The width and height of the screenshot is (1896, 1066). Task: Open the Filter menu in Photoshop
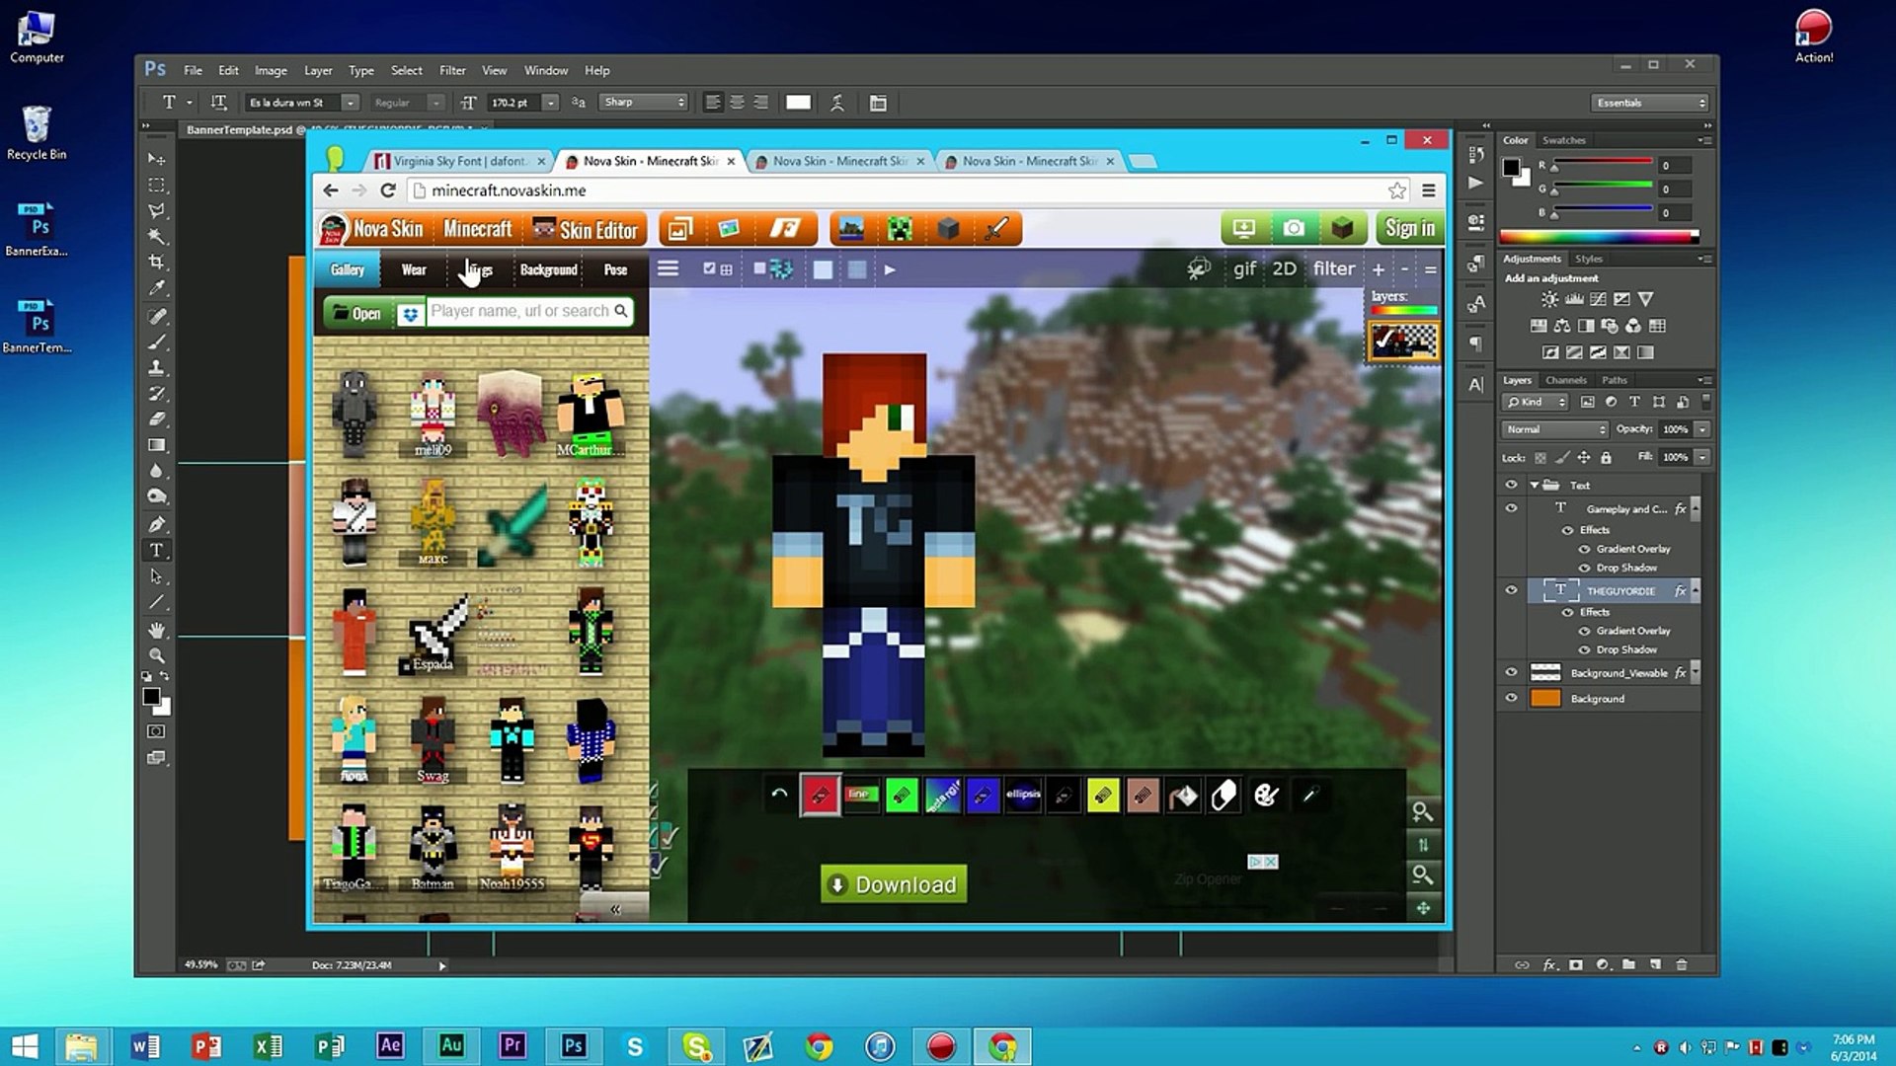pos(452,70)
